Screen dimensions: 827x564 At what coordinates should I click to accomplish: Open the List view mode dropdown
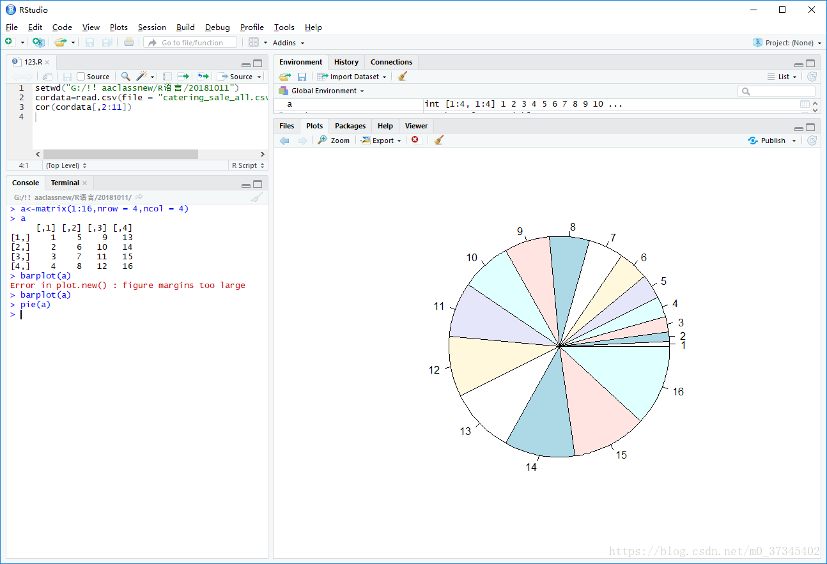pos(782,77)
